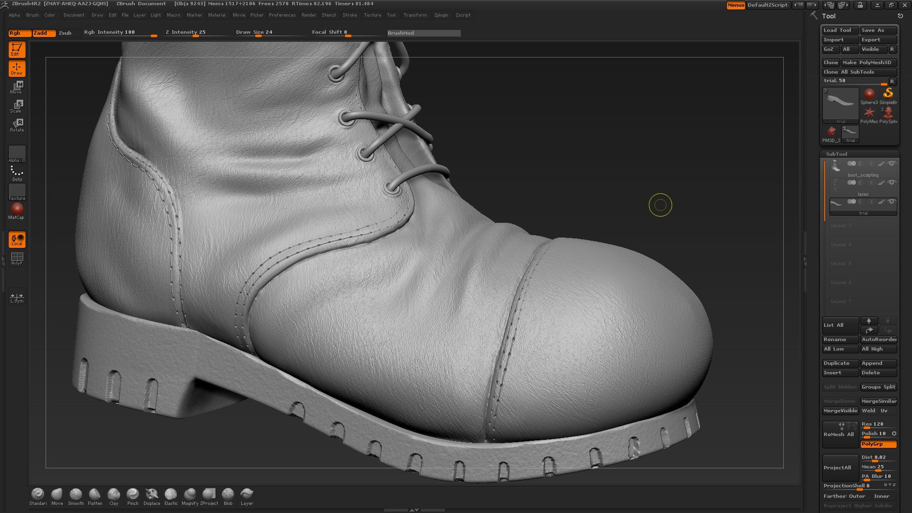
Task: Select the ZProject brush
Action: pyautogui.click(x=209, y=493)
